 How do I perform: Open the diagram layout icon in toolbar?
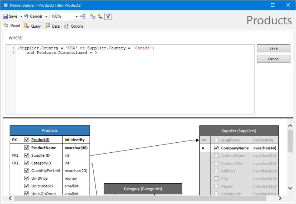pos(83,16)
